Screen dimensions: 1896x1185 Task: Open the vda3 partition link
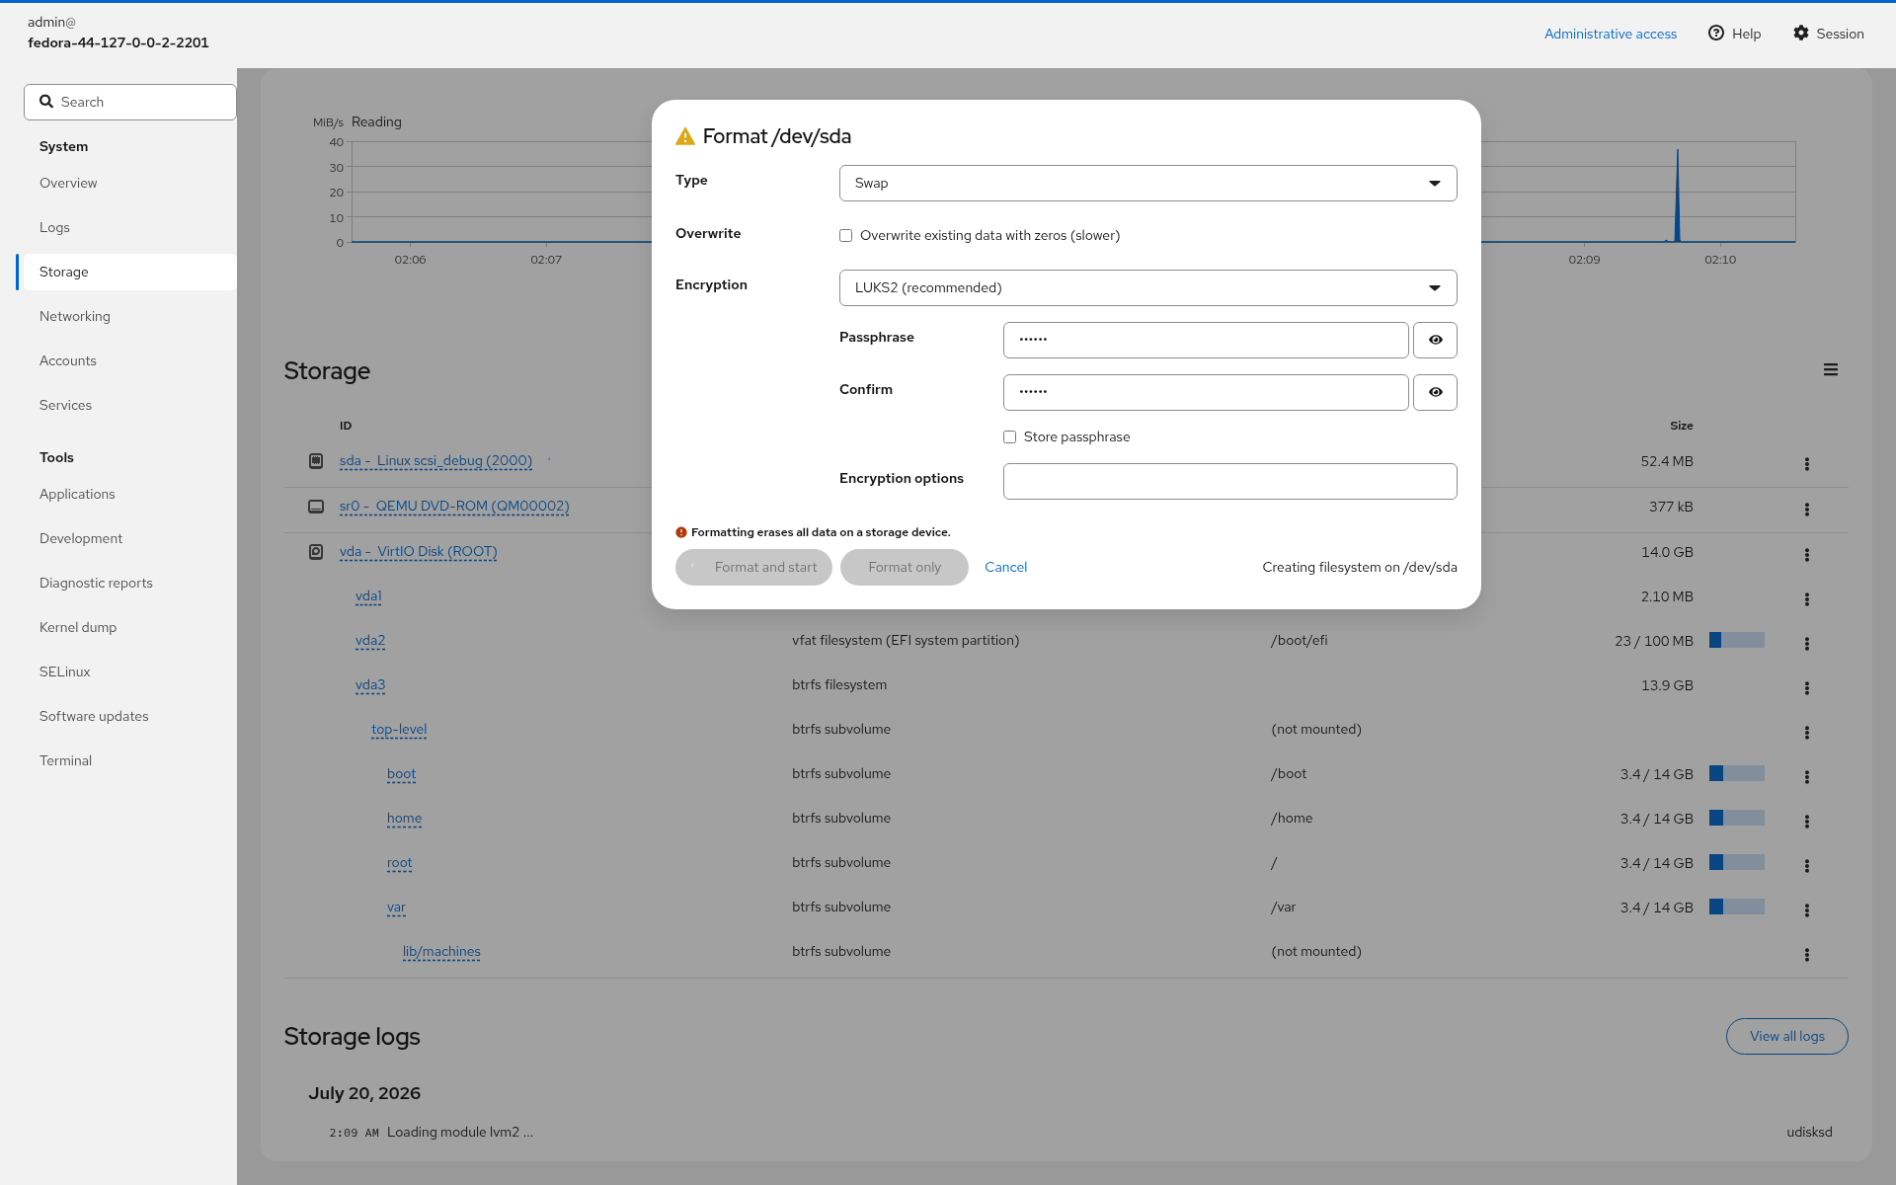[x=370, y=684]
